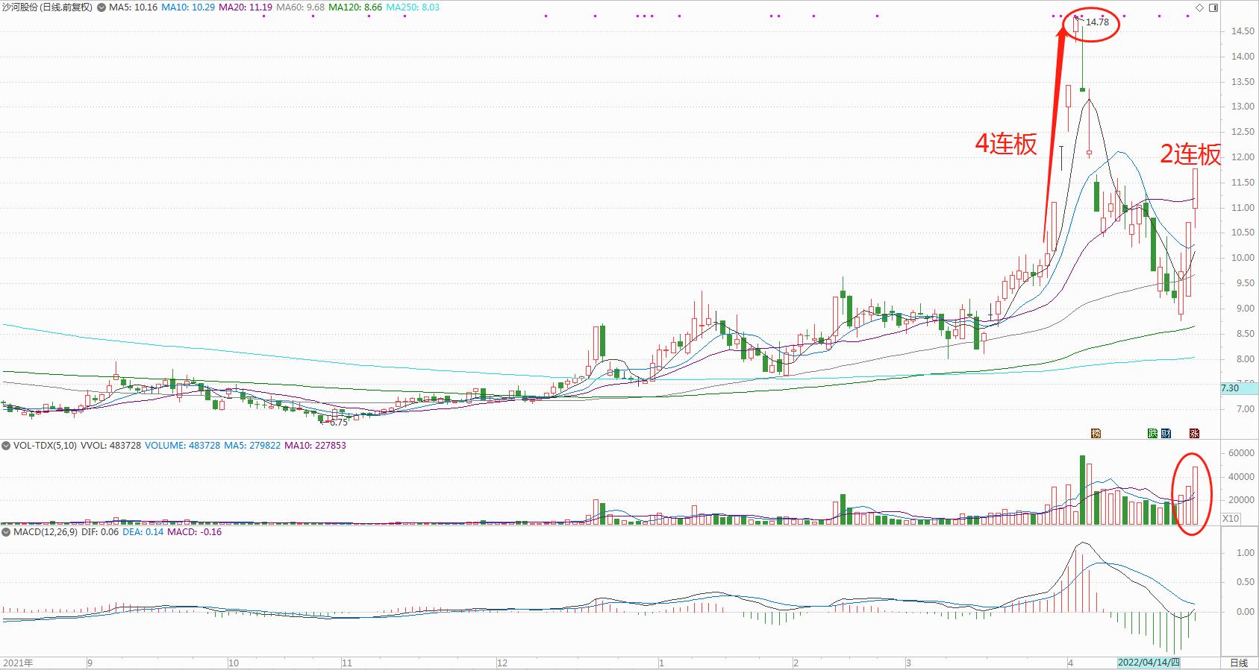
Task: Click the MA5: 10.16 label
Action: (132, 7)
